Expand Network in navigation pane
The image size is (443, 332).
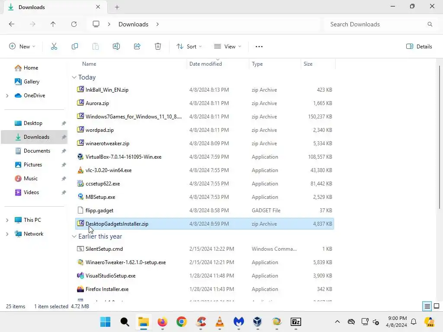point(7,234)
